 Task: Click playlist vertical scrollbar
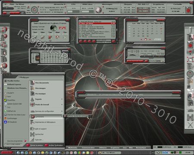(x=116, y=30)
